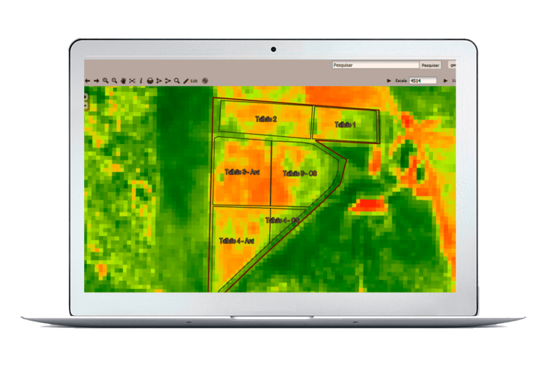Click the Pesquisar search text field
Screen dimensions: 547x365
375,65
